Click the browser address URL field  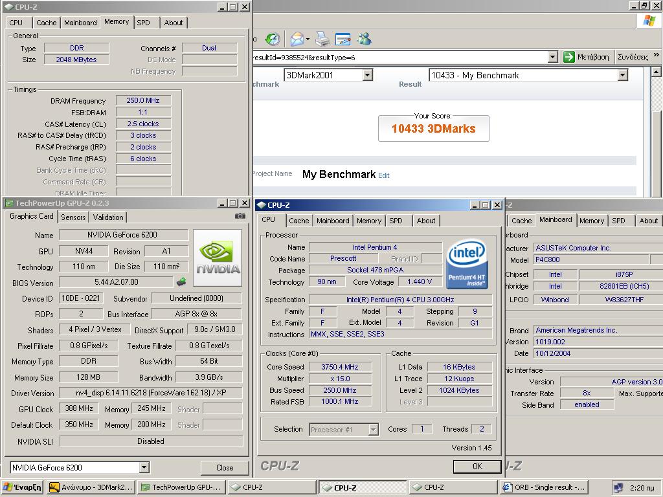pyautogui.click(x=400, y=57)
